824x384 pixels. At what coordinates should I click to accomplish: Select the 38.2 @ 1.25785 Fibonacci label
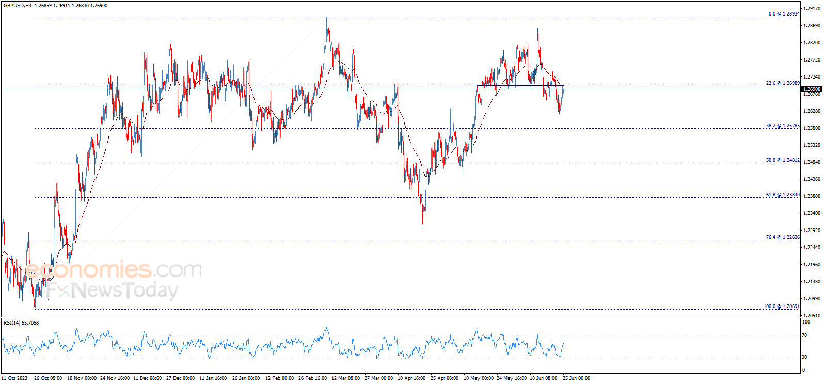(783, 126)
